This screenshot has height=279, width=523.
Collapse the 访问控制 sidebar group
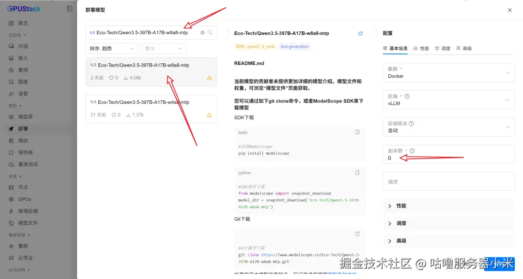pos(19,270)
